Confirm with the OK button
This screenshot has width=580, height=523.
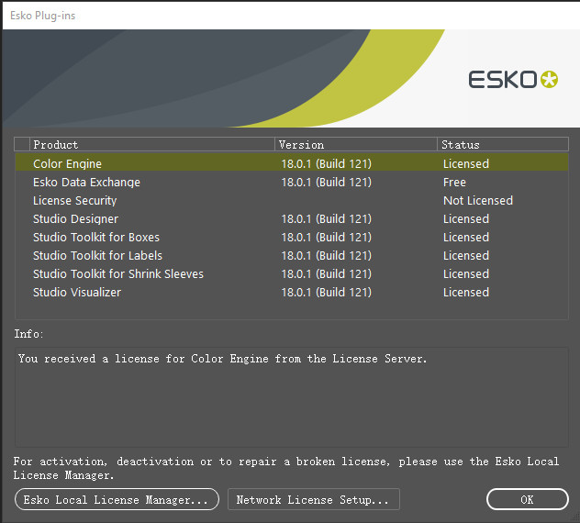[x=527, y=499]
